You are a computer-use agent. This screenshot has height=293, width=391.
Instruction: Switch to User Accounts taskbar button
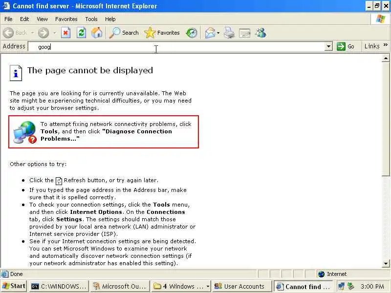(242, 287)
